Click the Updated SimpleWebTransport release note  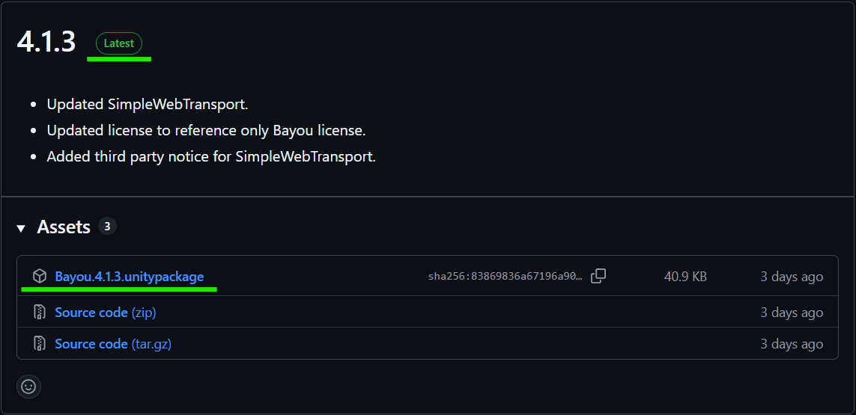pos(148,104)
